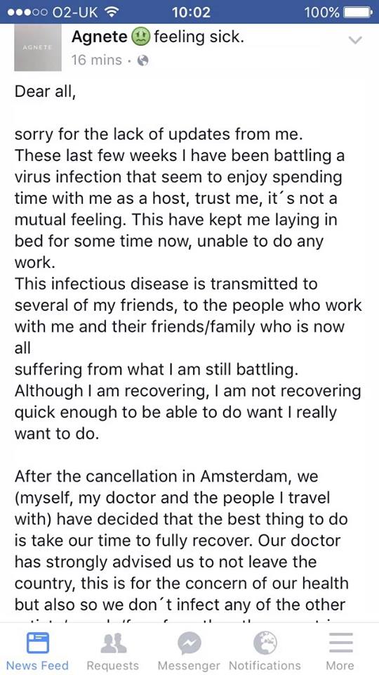
Task: Open the News Feed tab icon
Action: [x=37, y=644]
